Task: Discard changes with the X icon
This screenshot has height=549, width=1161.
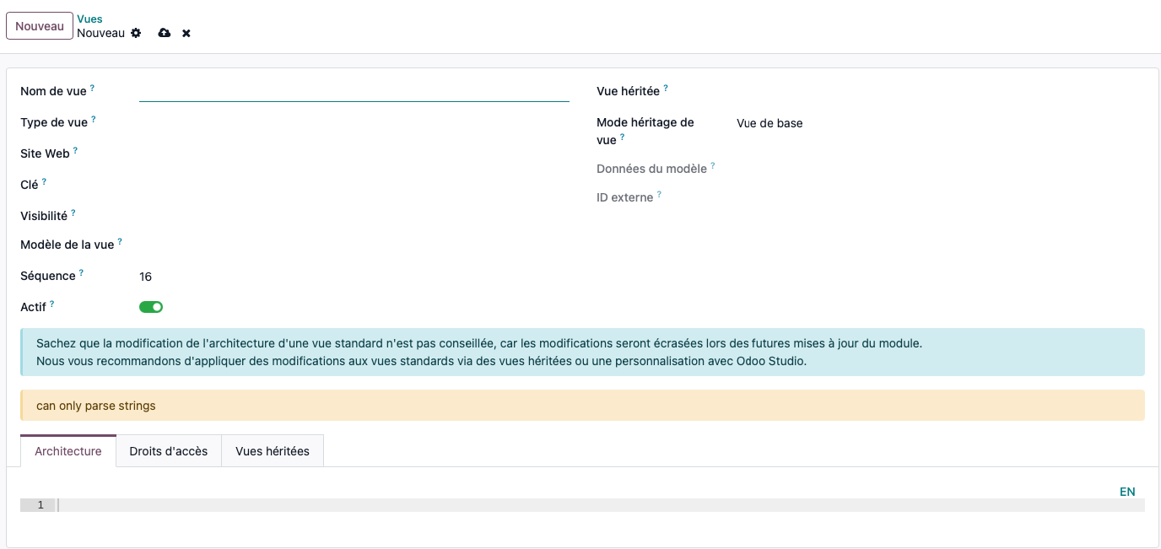Action: (x=186, y=33)
